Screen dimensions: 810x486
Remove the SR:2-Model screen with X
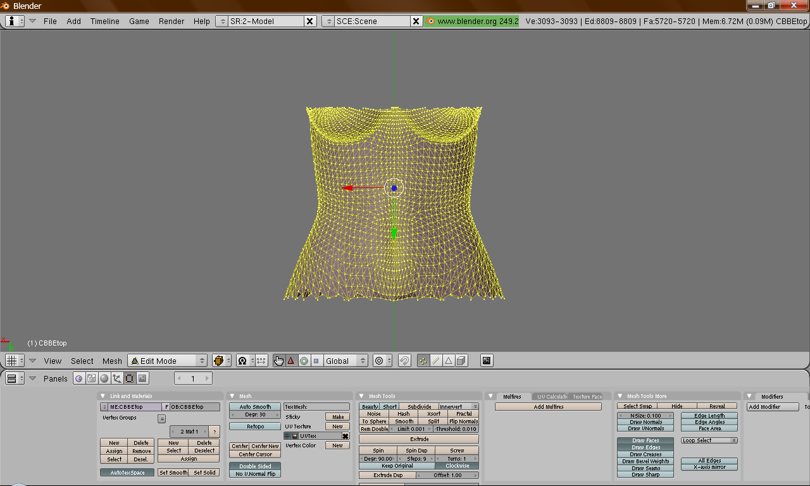pos(310,21)
